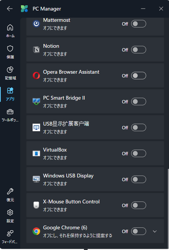Click the Google Chrome (6) label
This screenshot has width=169, height=250.
pyautogui.click(x=65, y=228)
